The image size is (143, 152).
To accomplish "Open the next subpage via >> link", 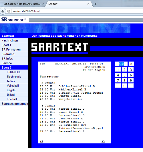I will coord(103,141).
